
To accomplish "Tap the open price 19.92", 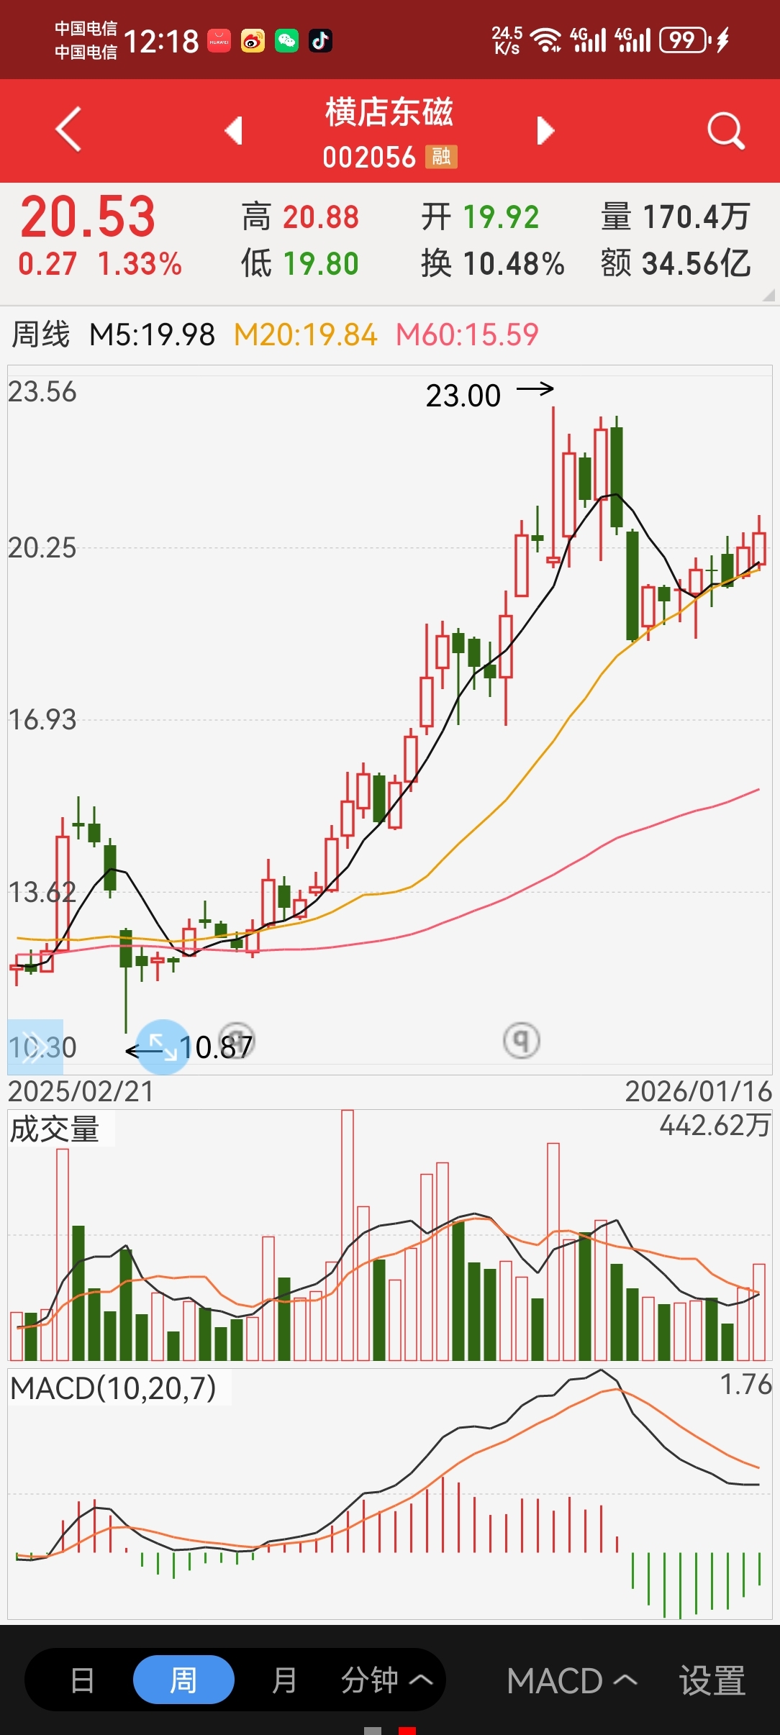I will [x=501, y=217].
